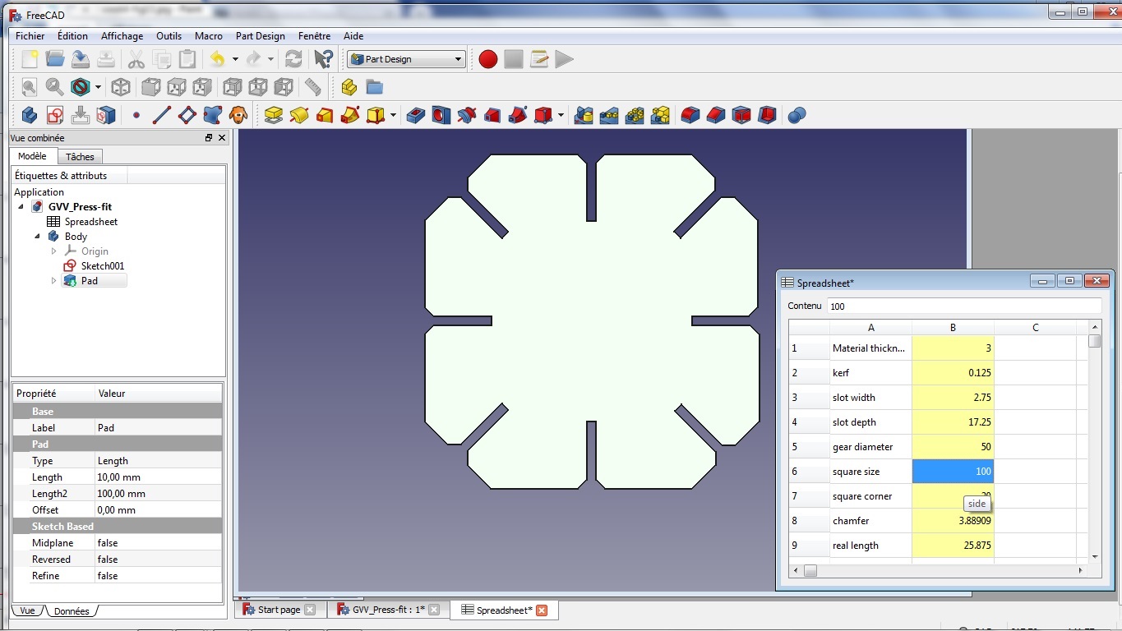
Task: Select Sketch001 in the model tree
Action: 102,266
